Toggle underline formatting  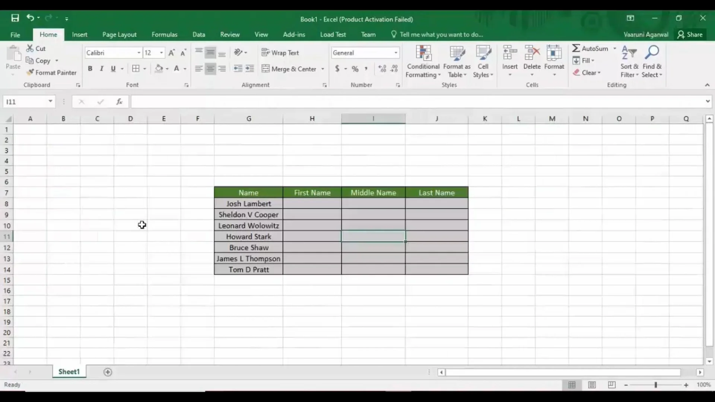tap(113, 69)
